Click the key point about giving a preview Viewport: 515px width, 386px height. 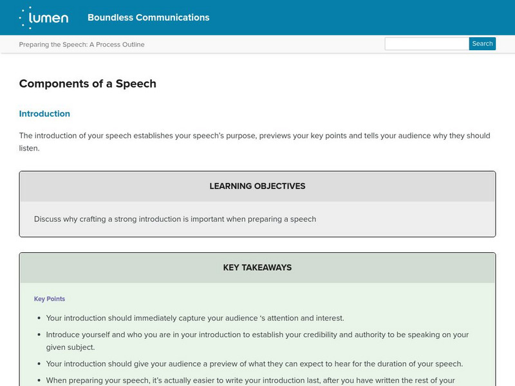click(x=254, y=363)
